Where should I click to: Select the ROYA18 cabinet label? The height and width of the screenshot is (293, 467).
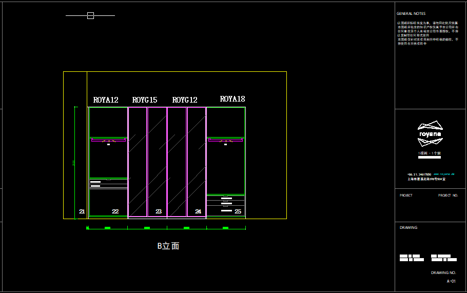[x=232, y=99]
